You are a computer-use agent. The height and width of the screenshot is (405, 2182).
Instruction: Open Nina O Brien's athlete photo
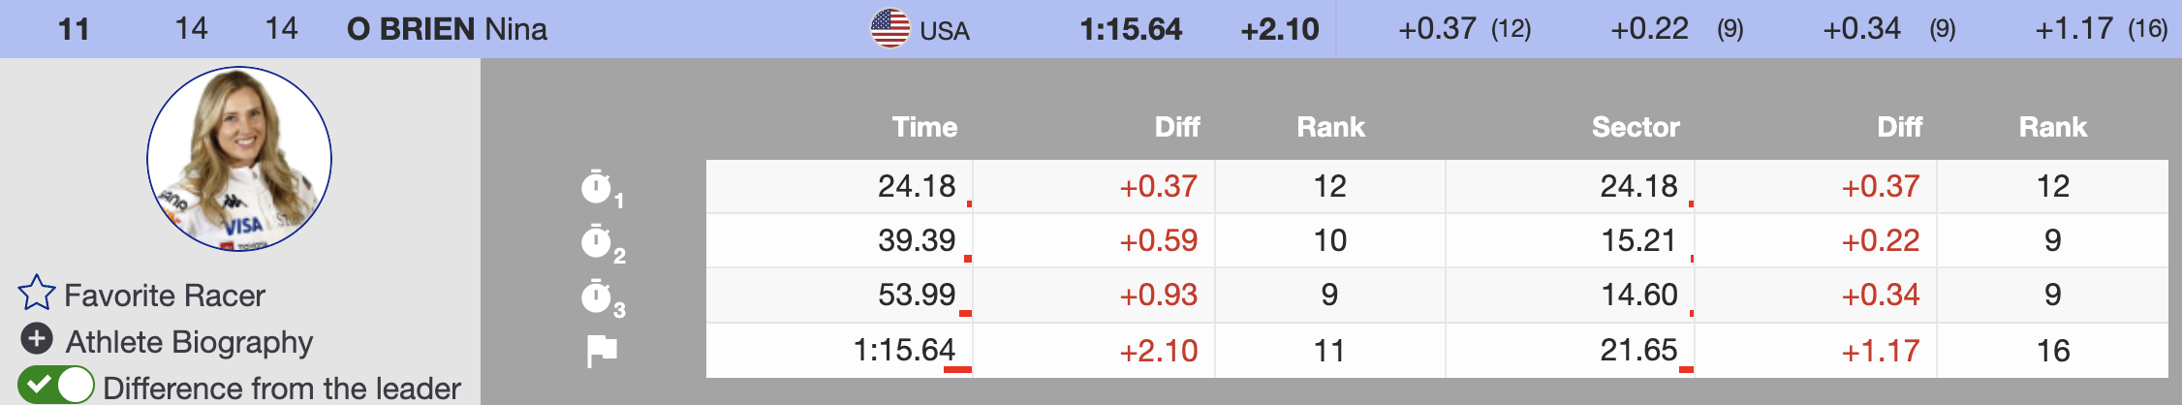tap(239, 159)
